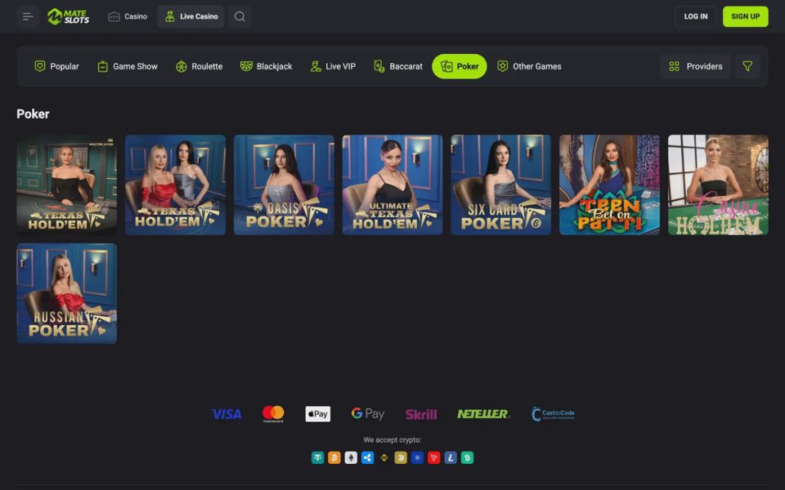Select the highlighted Poker category
The image size is (785, 490).
(460, 66)
